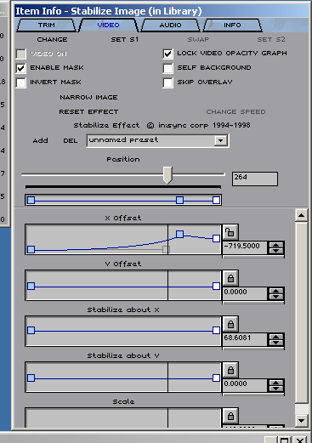Open the AUDIO tab
This screenshot has height=443, width=312.
pyautogui.click(x=170, y=26)
